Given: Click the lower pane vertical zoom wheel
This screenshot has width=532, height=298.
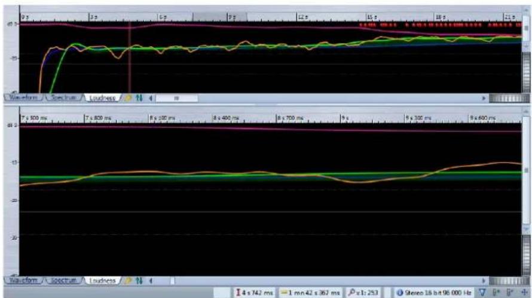Looking at the screenshot, I should pos(526,255).
